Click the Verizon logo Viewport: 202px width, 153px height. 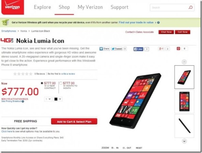click(13, 7)
